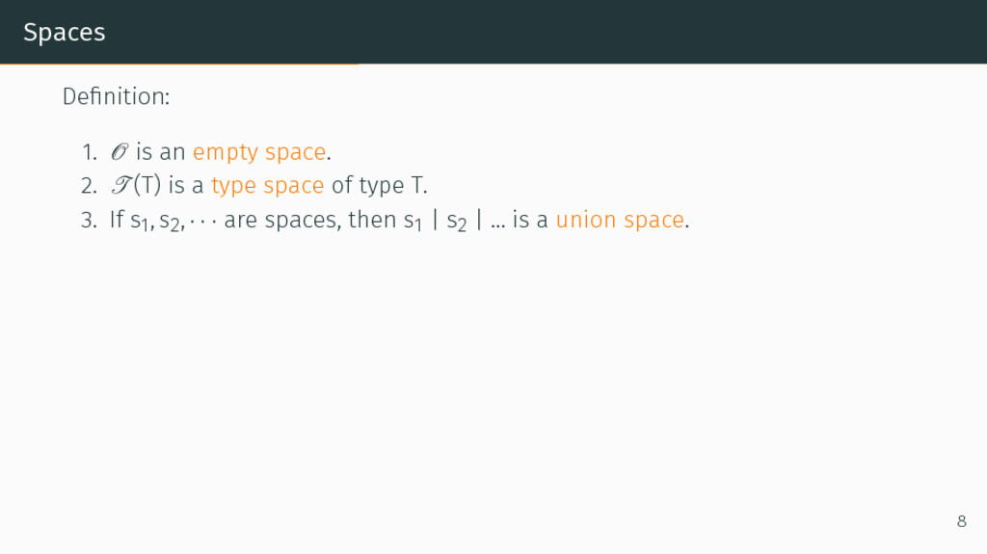
Task: Click the word "If" in item three
Action: click(117, 220)
